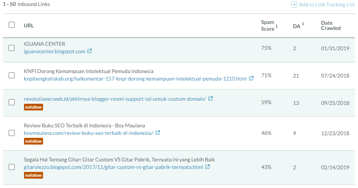Open iguanacenter.blogspot.com external link icon
The width and height of the screenshot is (358, 188).
coord(89,51)
